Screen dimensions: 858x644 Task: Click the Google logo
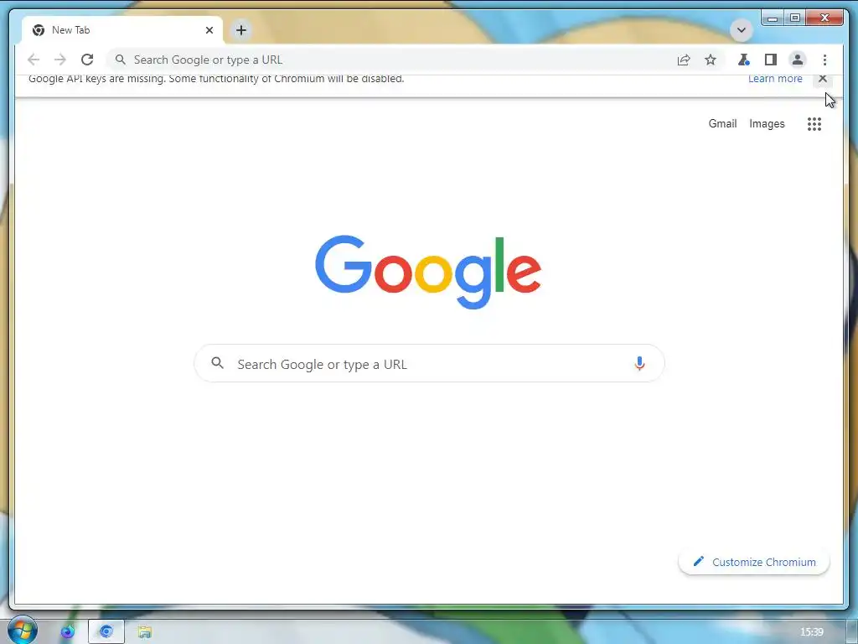428,273
